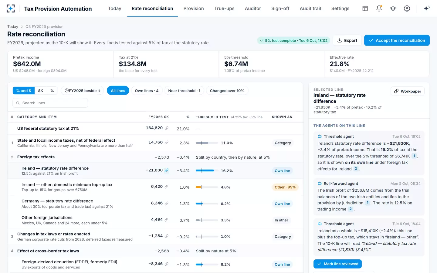The height and width of the screenshot is (273, 437).
Task: Click the 11.0% threshold bar for state taxes
Action: 207,143
